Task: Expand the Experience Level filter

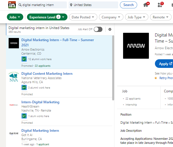Action: tap(47, 17)
